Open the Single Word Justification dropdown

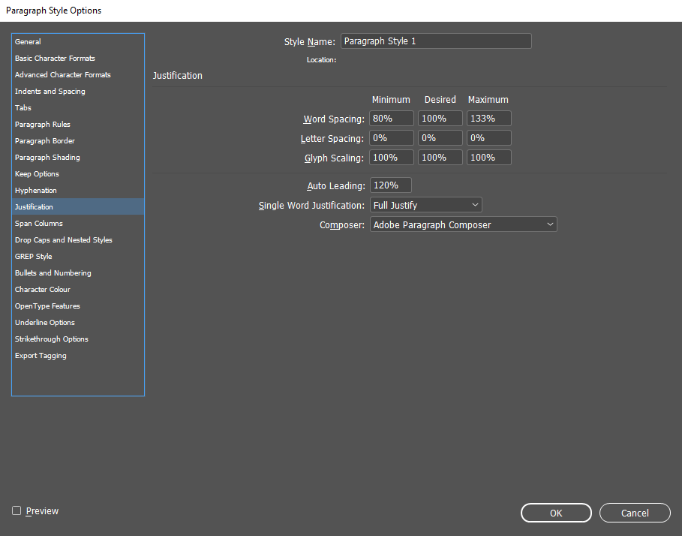point(425,205)
